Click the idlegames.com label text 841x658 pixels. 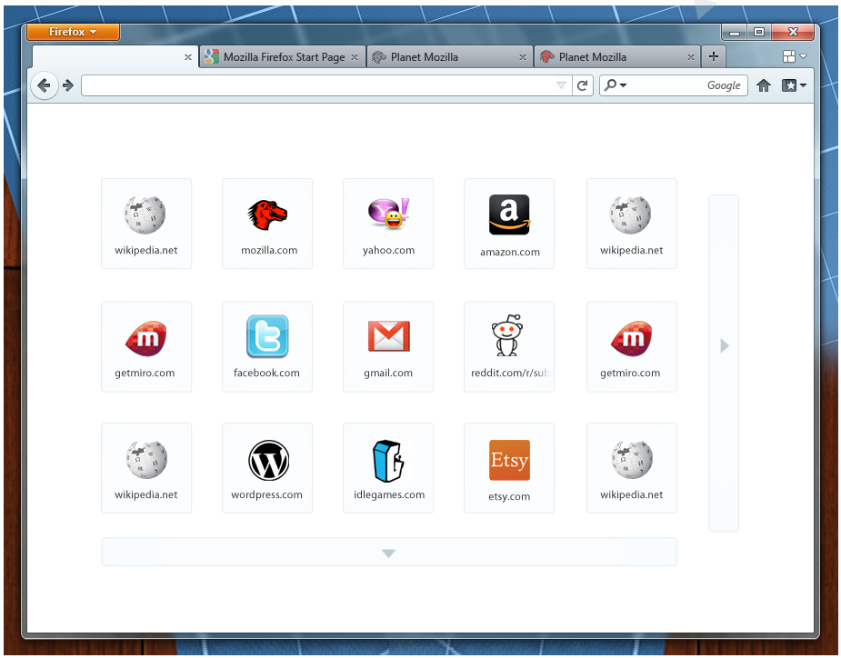[x=389, y=495]
